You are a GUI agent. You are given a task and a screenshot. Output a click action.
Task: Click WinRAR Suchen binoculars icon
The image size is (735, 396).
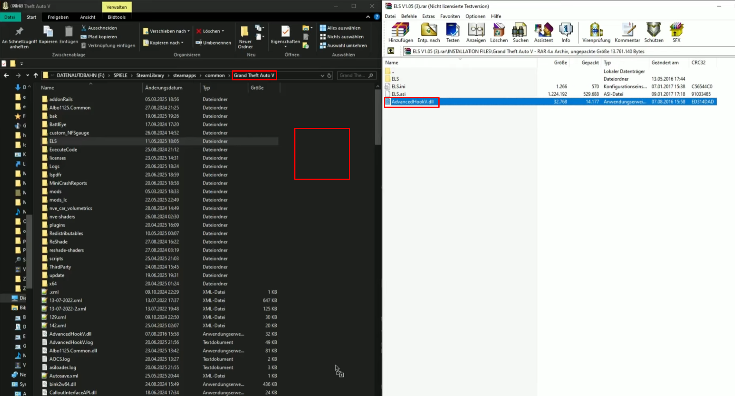click(x=520, y=33)
